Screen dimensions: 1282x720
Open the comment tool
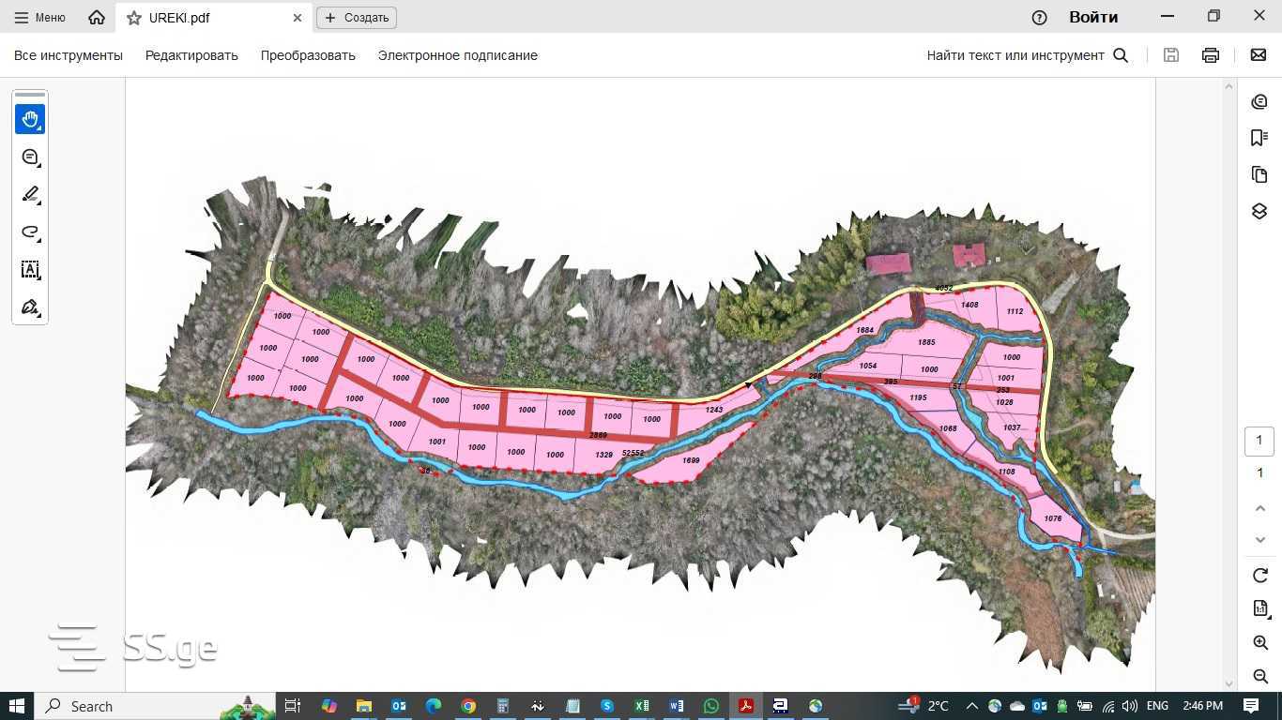tap(30, 157)
